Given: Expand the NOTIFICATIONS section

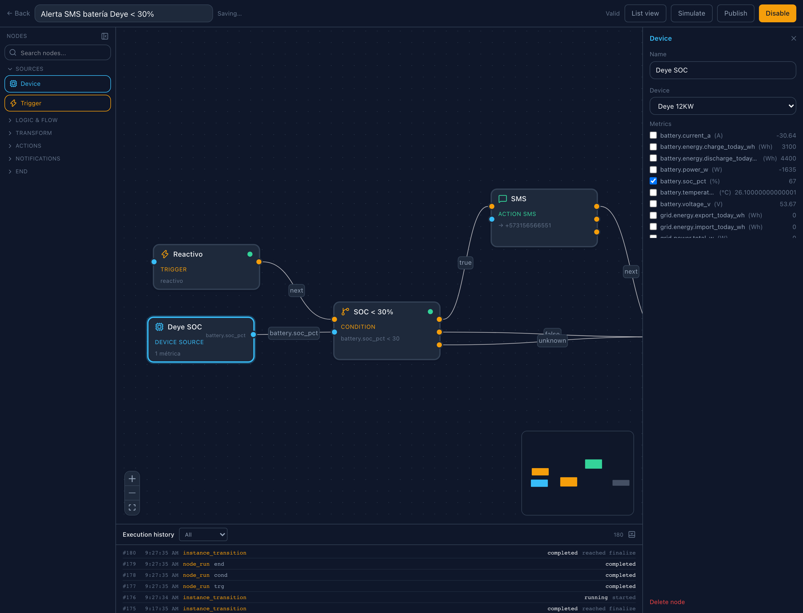Looking at the screenshot, I should pos(34,158).
